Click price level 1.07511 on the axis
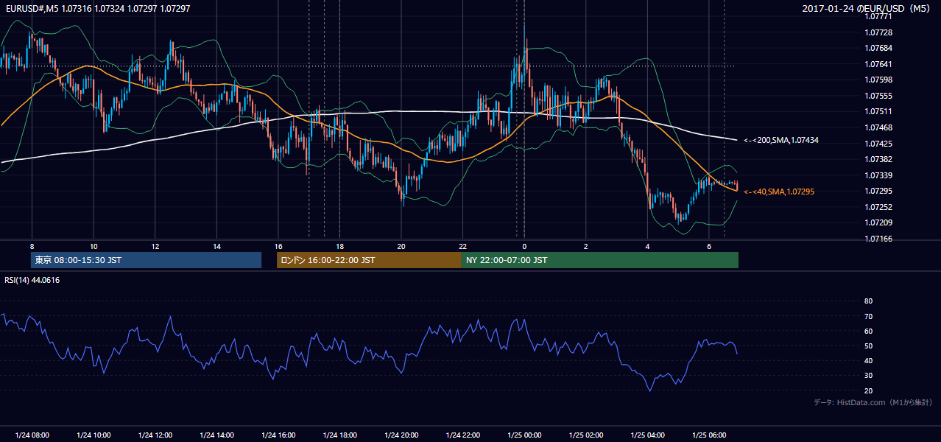This screenshot has width=941, height=442. 879,111
